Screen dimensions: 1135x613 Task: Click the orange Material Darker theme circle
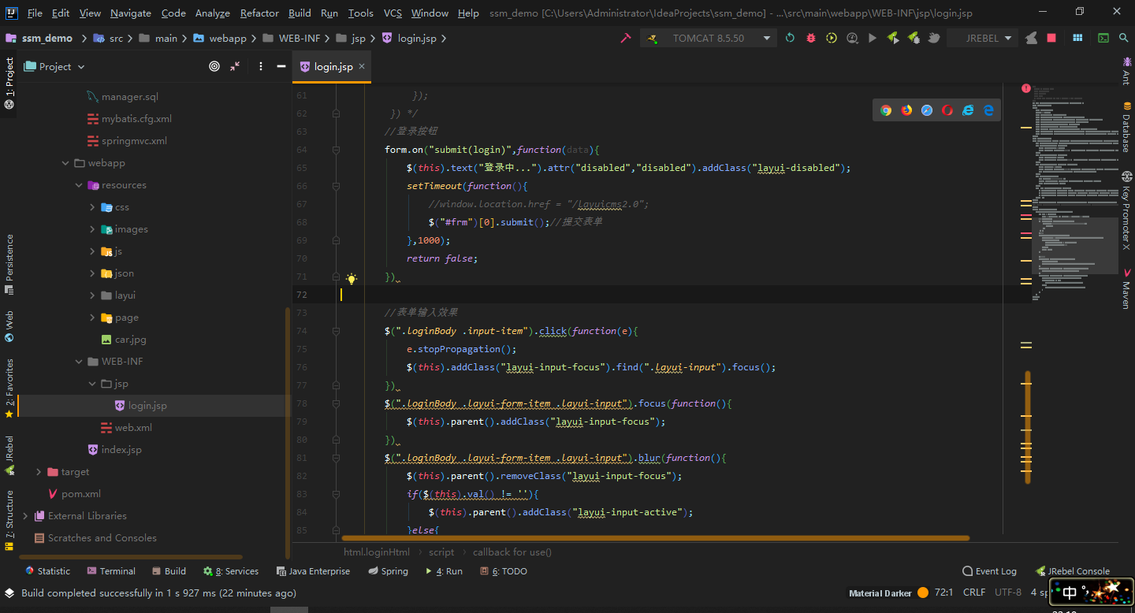pos(922,592)
